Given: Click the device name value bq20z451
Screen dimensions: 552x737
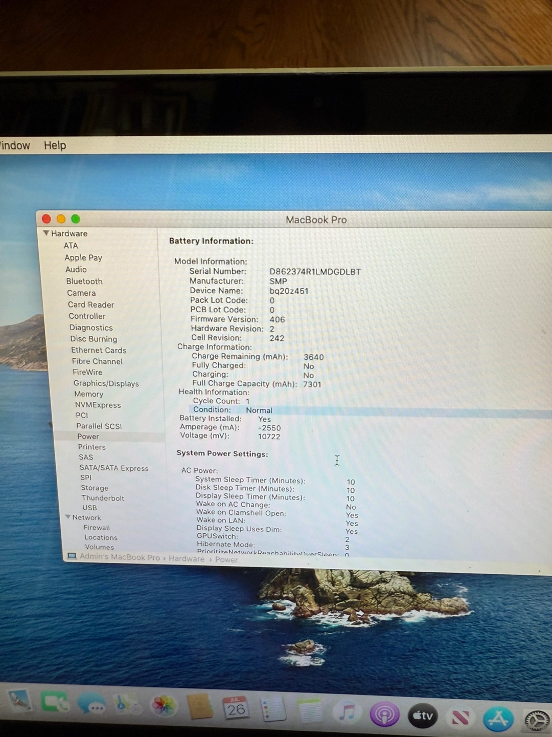Looking at the screenshot, I should 289,291.
